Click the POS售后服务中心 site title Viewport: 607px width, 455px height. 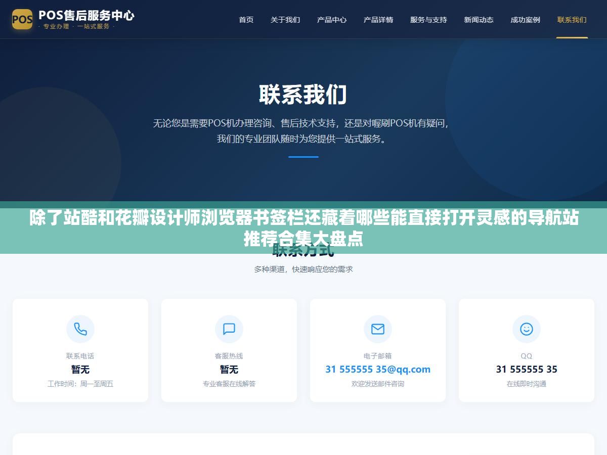(x=86, y=15)
